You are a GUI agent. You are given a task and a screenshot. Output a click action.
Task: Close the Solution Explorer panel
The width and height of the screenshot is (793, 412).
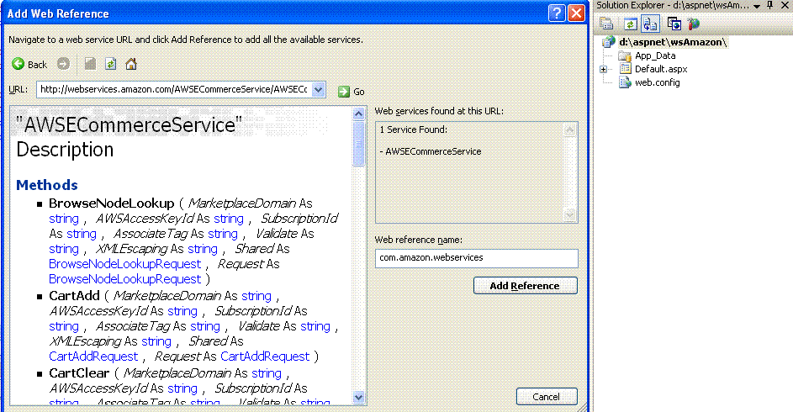[x=785, y=5]
